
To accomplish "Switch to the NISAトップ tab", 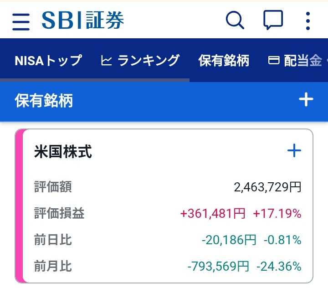I will coord(48,61).
